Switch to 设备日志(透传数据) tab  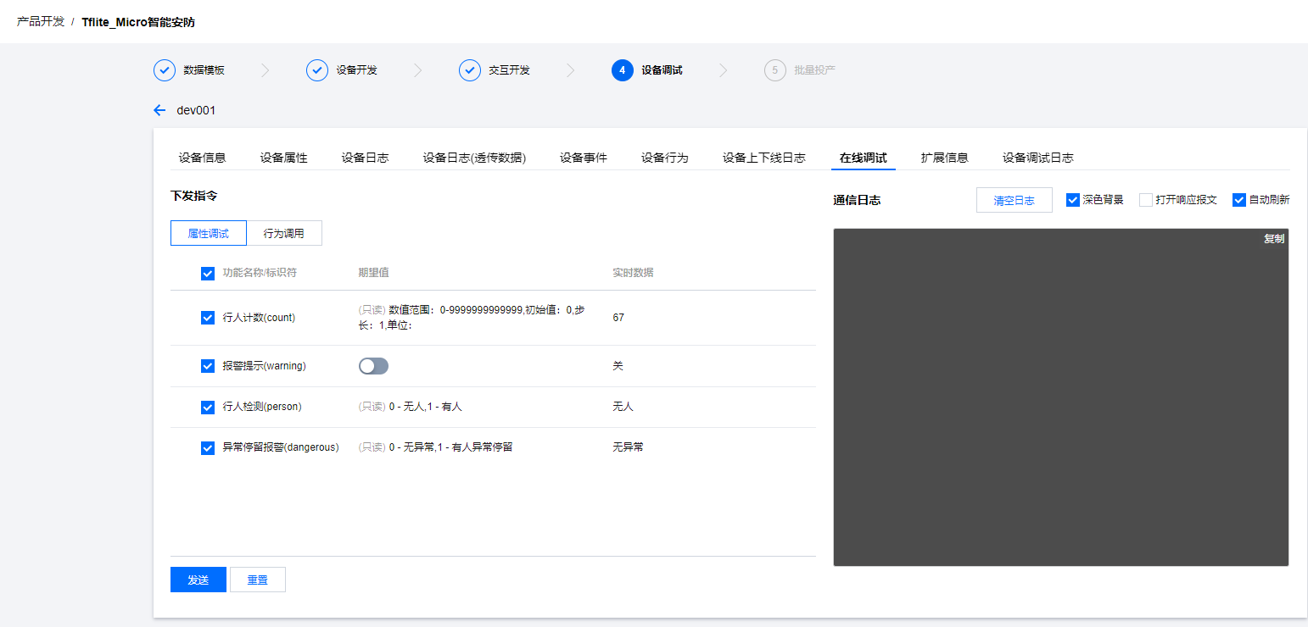(475, 158)
